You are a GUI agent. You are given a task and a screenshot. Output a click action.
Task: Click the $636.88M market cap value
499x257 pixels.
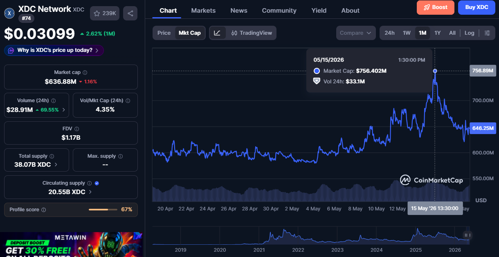(x=61, y=81)
